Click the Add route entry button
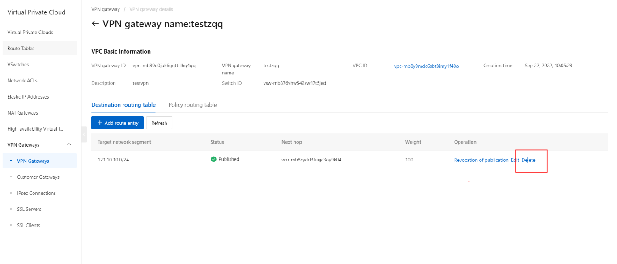 click(117, 123)
